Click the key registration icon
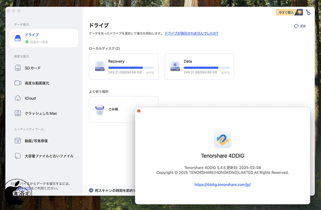 [308, 12]
